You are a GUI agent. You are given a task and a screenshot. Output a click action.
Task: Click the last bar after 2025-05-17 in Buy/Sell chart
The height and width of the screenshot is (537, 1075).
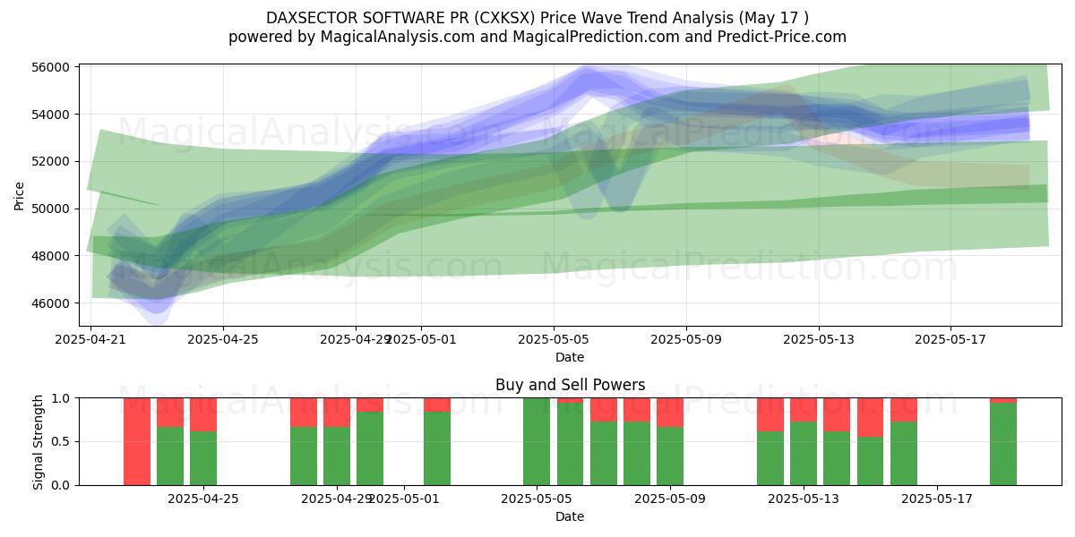pos(1003,441)
